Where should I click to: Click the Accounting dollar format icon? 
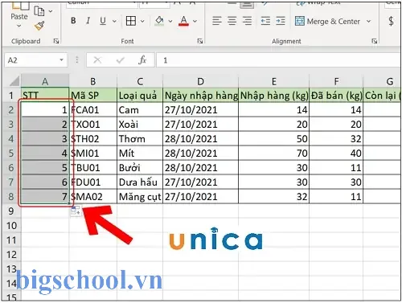click(391, 21)
